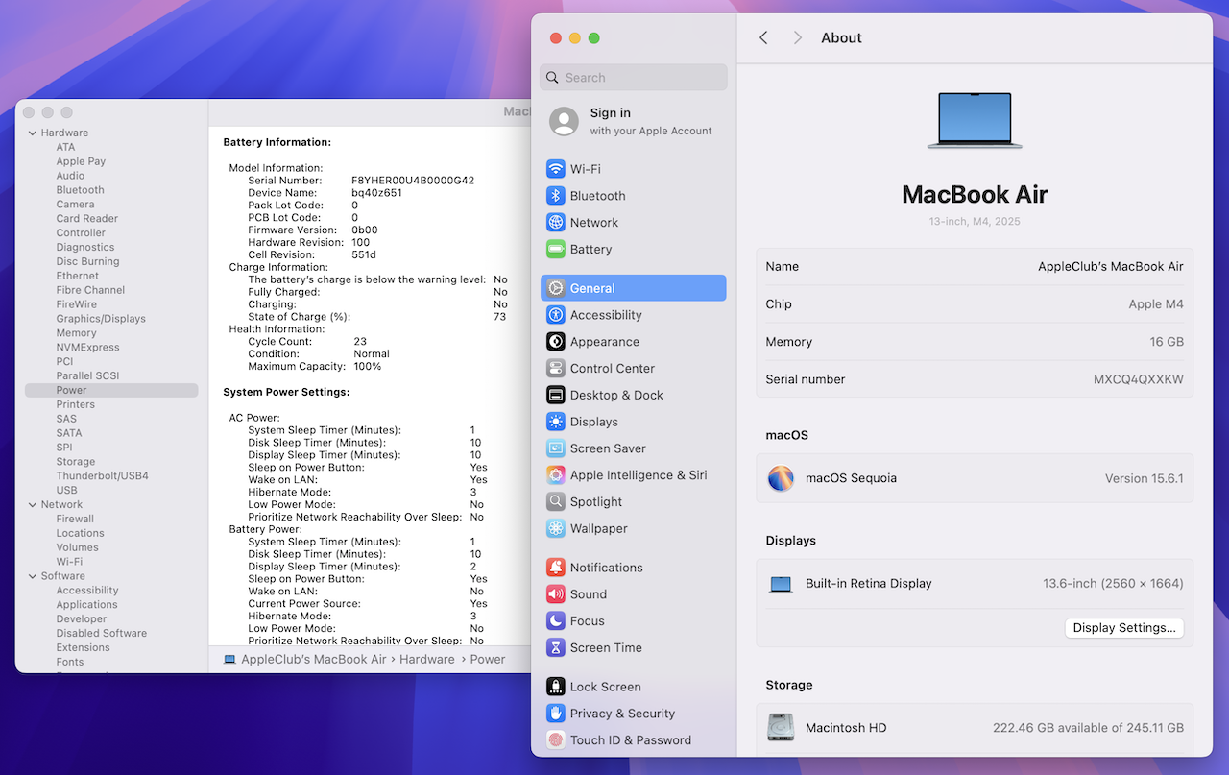Open Screen Saver settings
Image resolution: width=1229 pixels, height=775 pixels.
click(634, 448)
